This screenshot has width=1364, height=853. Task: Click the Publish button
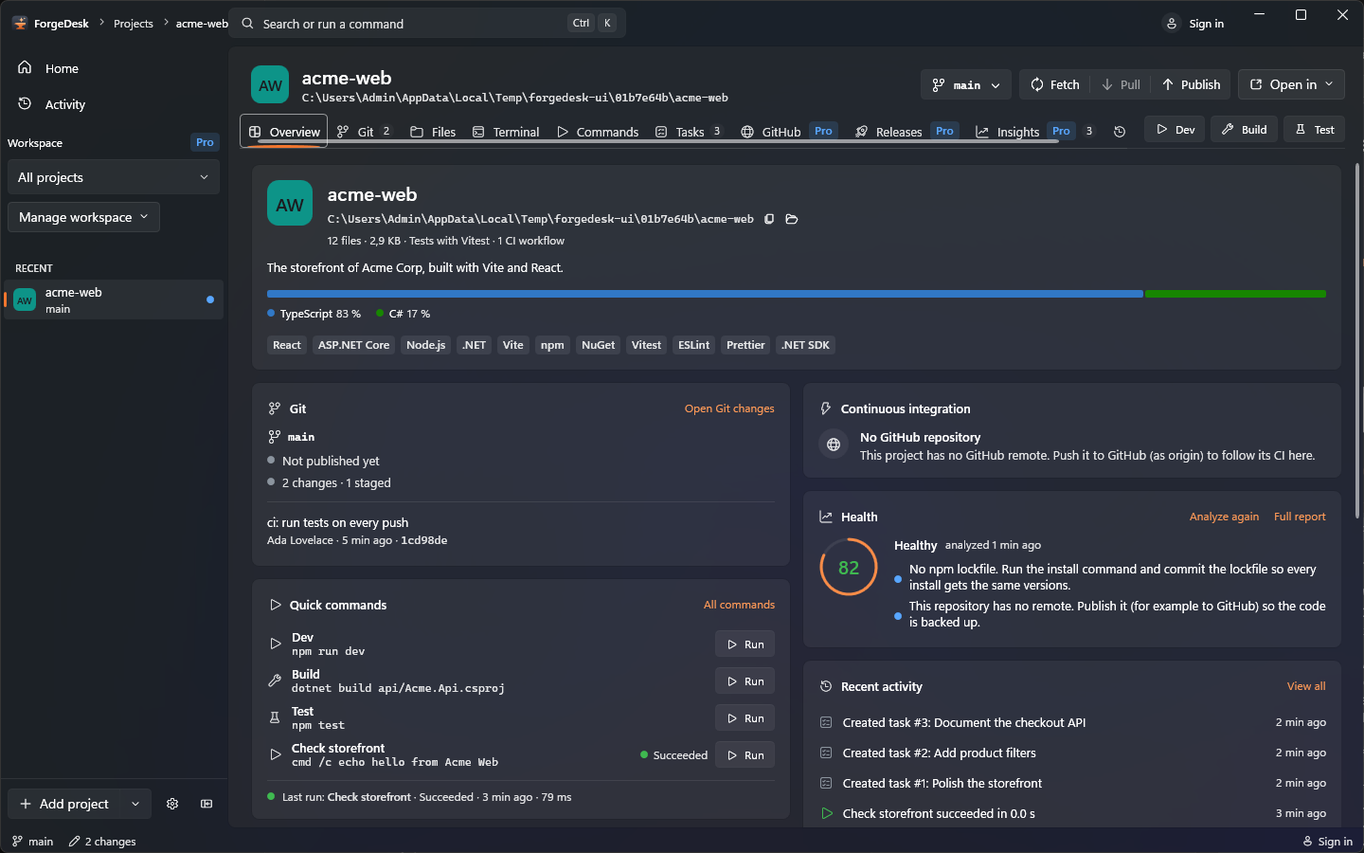[x=1192, y=84]
